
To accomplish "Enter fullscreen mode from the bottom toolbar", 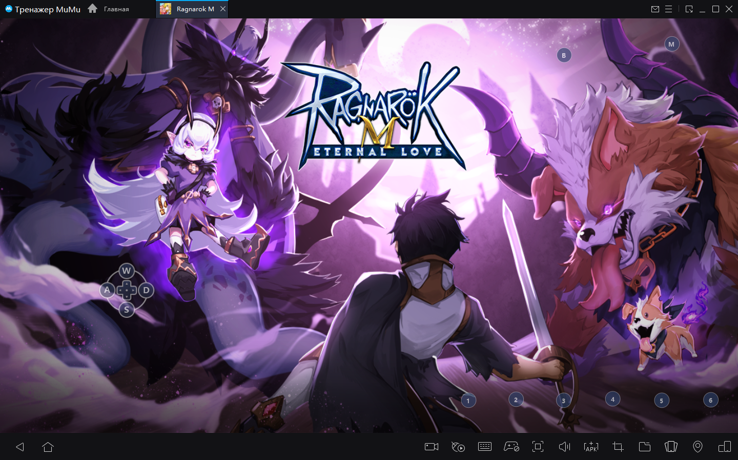I will point(538,447).
